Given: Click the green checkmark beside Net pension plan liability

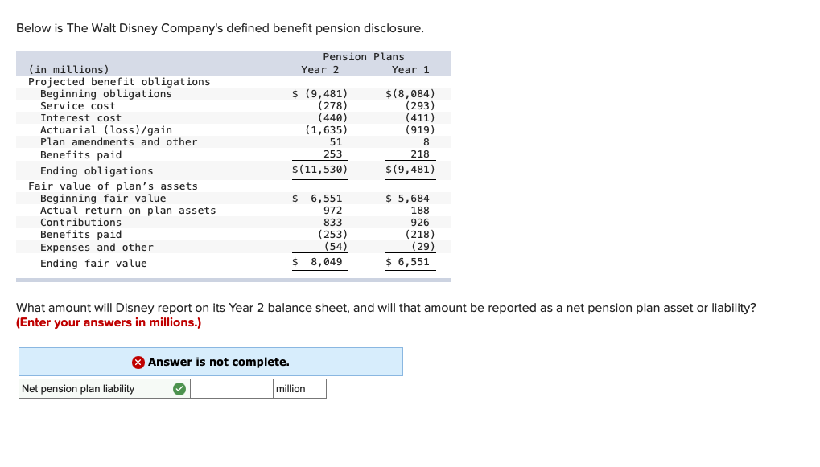Looking at the screenshot, I should coord(179,388).
